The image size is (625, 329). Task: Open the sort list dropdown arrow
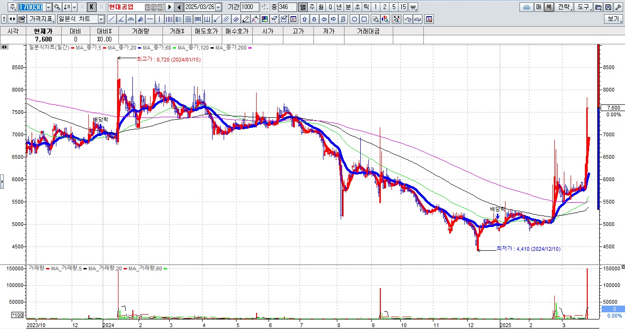tap(75, 7)
